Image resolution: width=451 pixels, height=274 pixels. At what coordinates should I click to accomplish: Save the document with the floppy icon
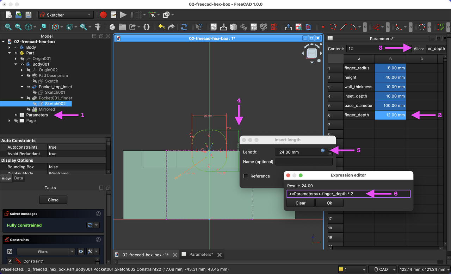point(29,15)
